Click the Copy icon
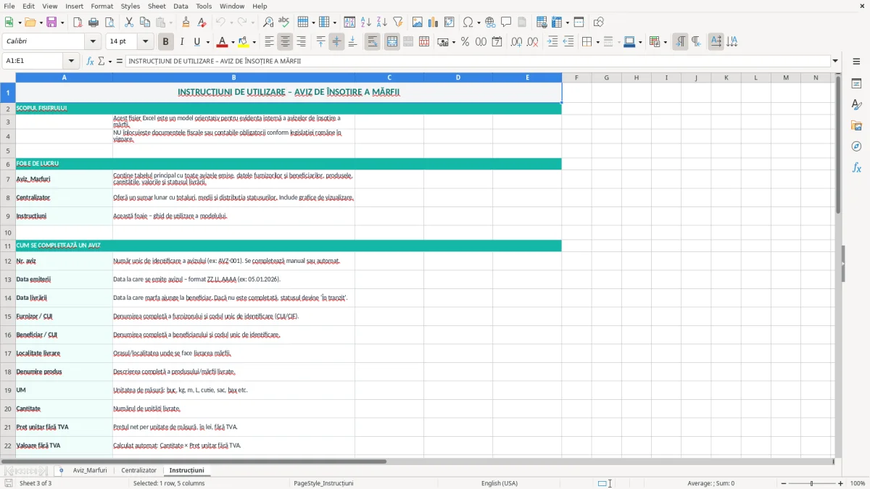870x489 pixels. click(x=145, y=22)
